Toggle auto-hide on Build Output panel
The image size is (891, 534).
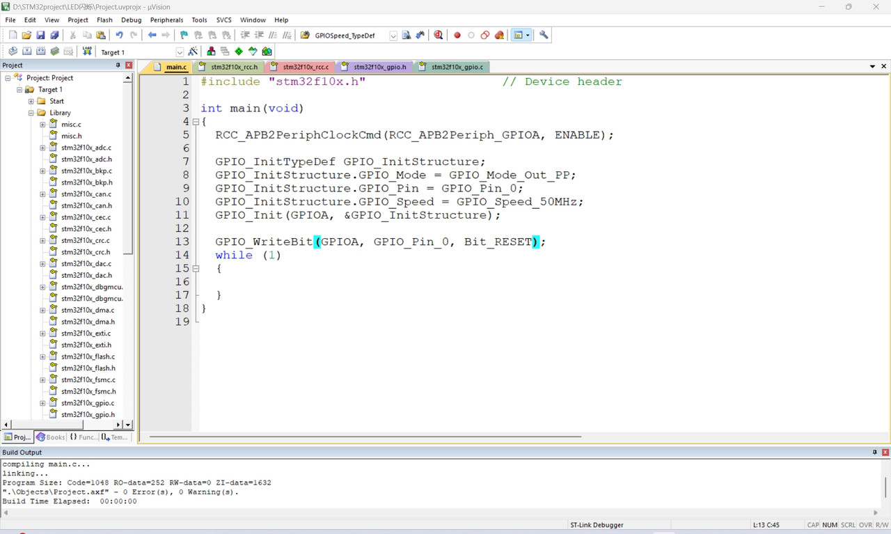(x=875, y=453)
